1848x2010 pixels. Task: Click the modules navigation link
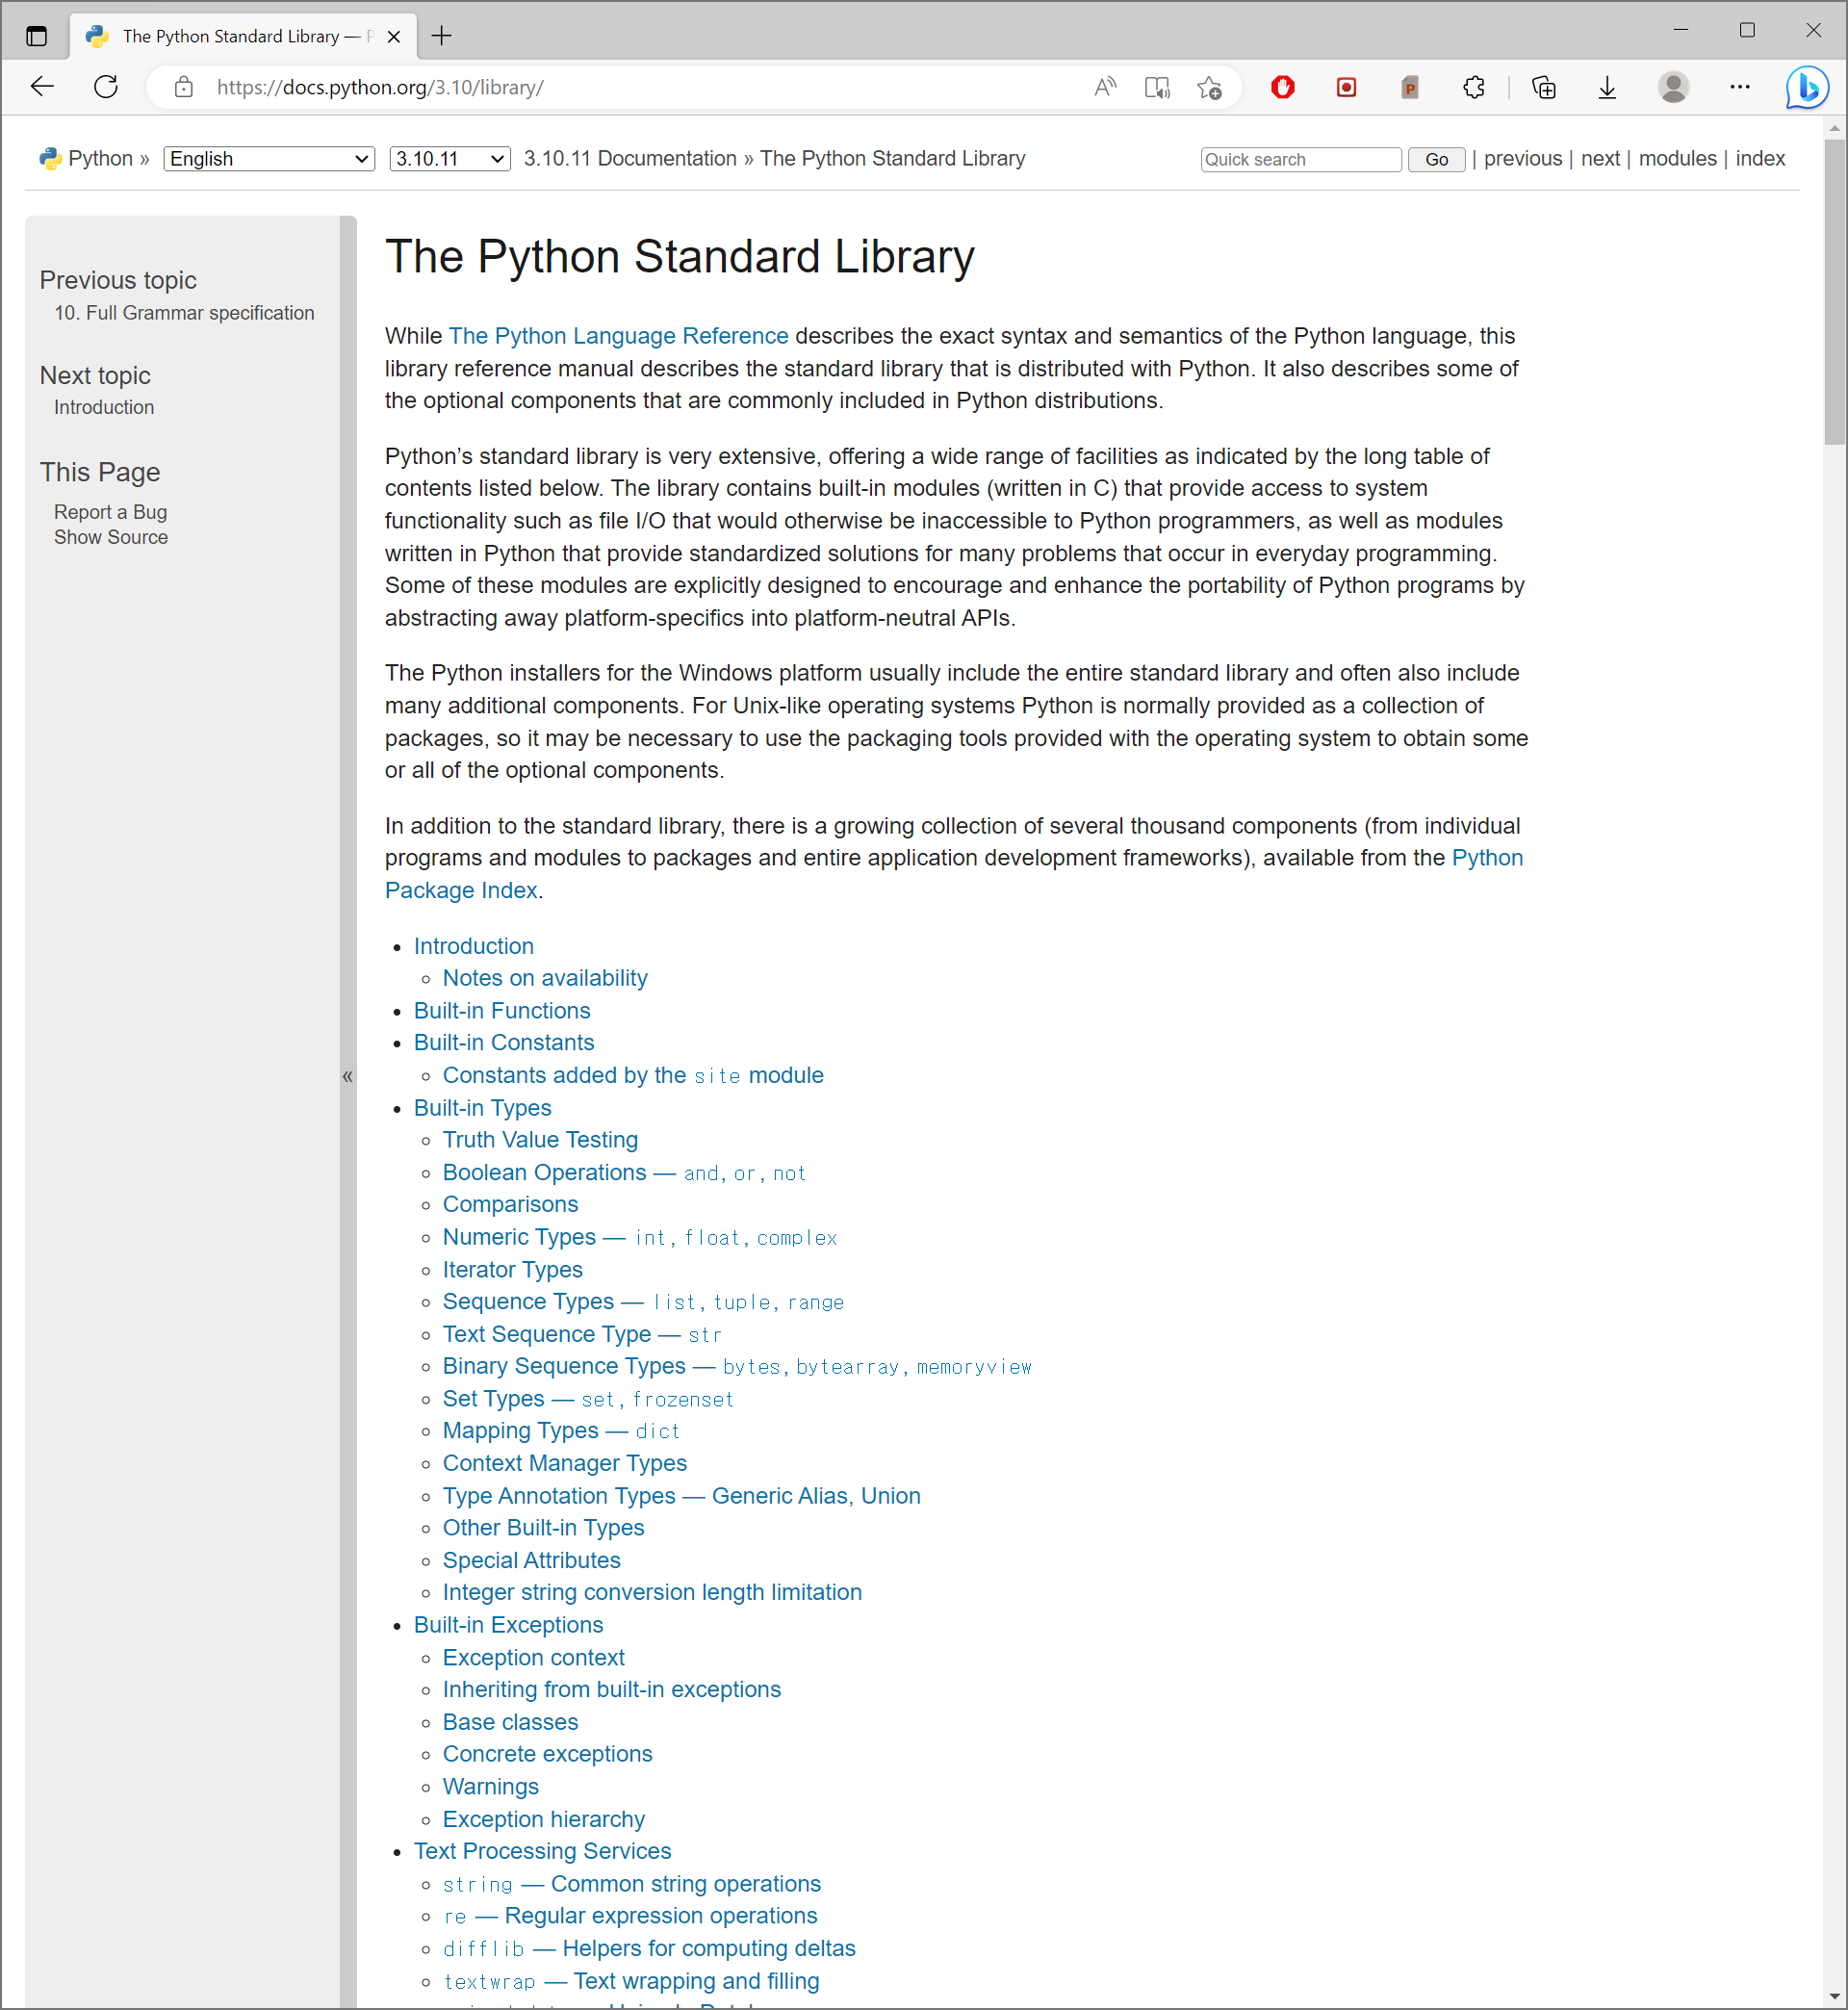point(1677,159)
